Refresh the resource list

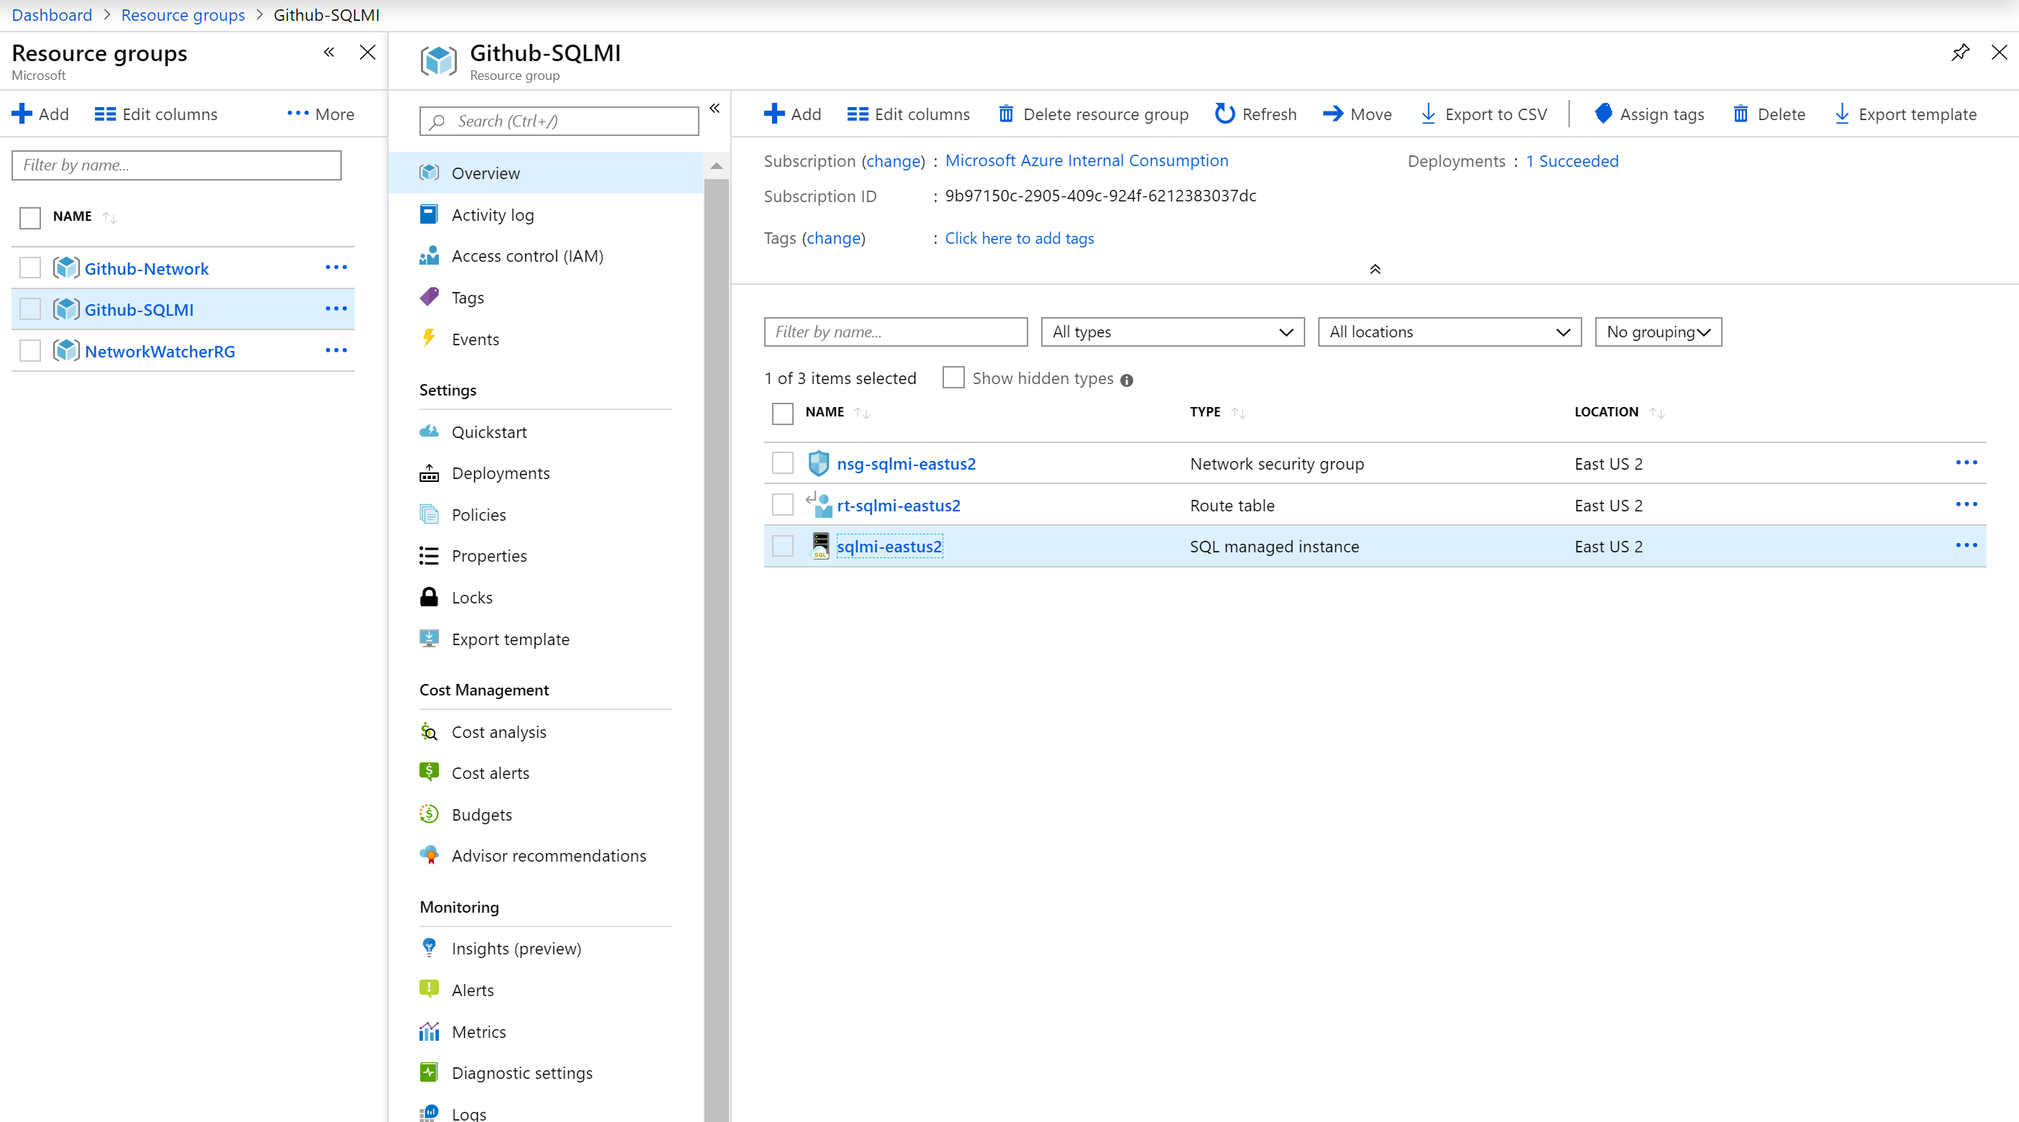click(1256, 114)
